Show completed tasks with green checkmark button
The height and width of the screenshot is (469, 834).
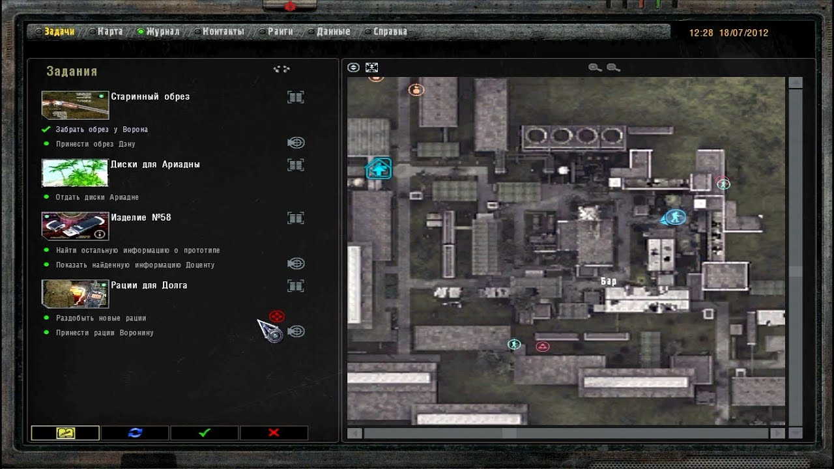point(205,433)
